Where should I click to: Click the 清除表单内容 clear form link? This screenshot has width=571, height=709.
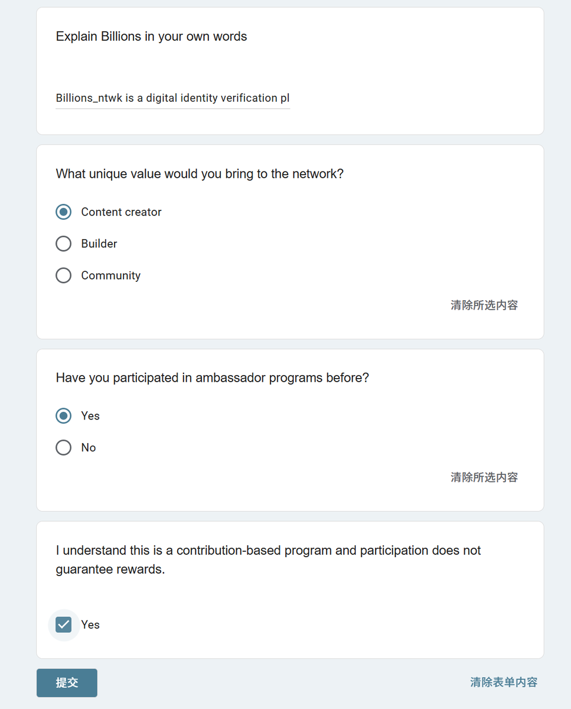click(x=503, y=682)
